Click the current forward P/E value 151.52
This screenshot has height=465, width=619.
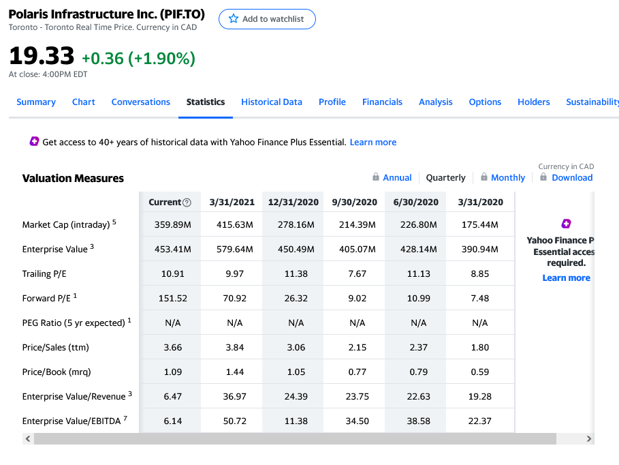click(172, 298)
